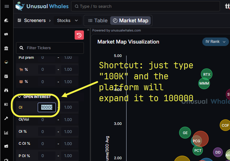Click the bank building sidebar icon
The image size is (230, 161).
(6, 48)
